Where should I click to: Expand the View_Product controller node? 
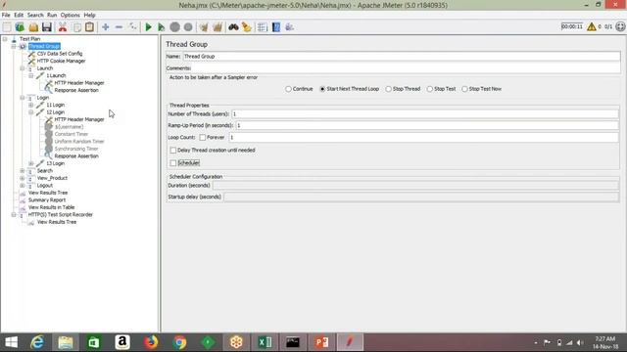23,178
